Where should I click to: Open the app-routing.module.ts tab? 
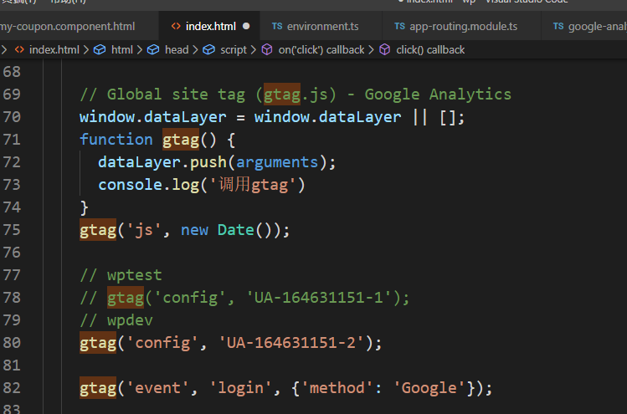point(462,27)
